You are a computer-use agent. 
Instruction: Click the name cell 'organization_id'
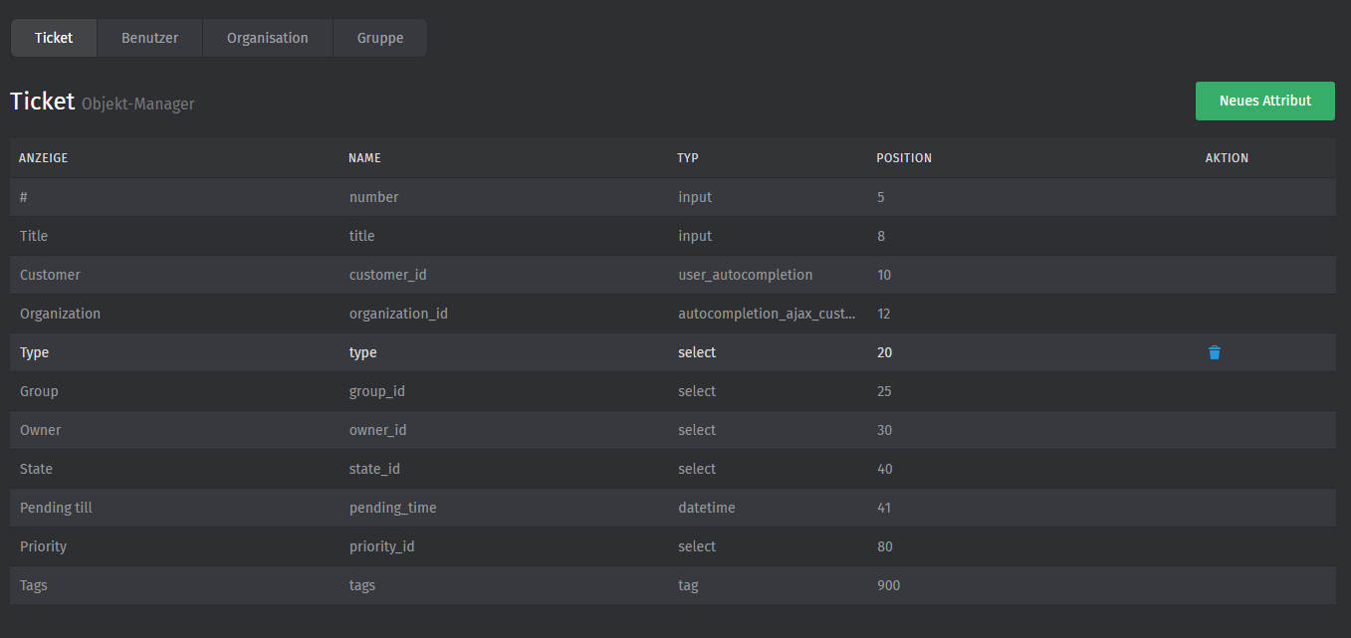398,314
